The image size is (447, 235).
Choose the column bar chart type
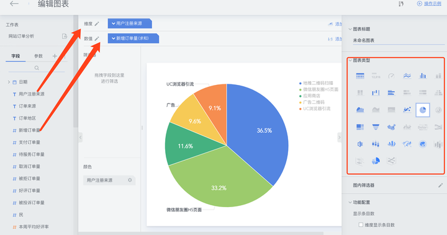[423, 76]
